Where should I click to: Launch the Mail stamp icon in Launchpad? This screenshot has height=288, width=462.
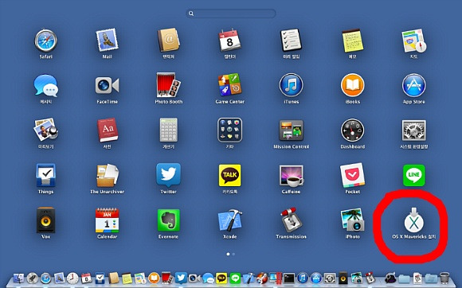coord(107,40)
